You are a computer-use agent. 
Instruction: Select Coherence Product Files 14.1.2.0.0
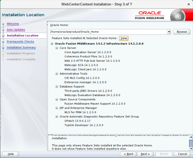[x=88, y=57]
